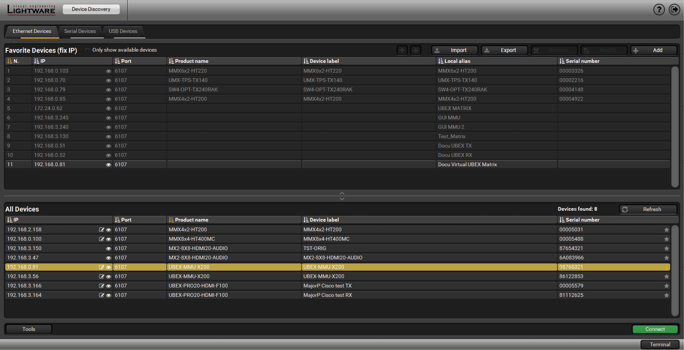Move favorite device down with arrow button
Screen dimensions: 684x350
[x=416, y=50]
